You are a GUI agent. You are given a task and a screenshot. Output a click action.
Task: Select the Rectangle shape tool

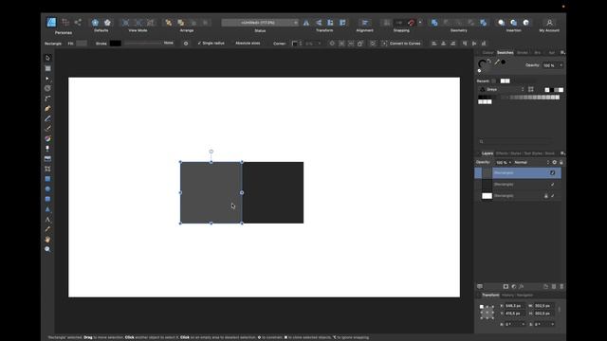point(48,179)
